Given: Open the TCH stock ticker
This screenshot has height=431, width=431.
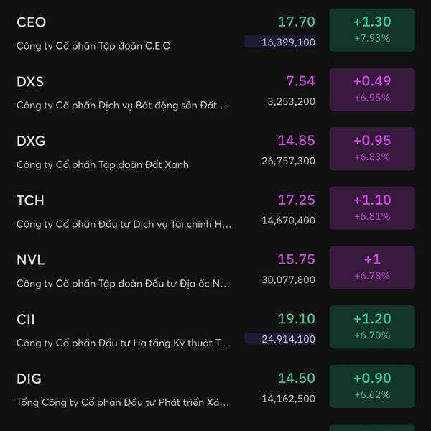Looking at the screenshot, I should [29, 200].
